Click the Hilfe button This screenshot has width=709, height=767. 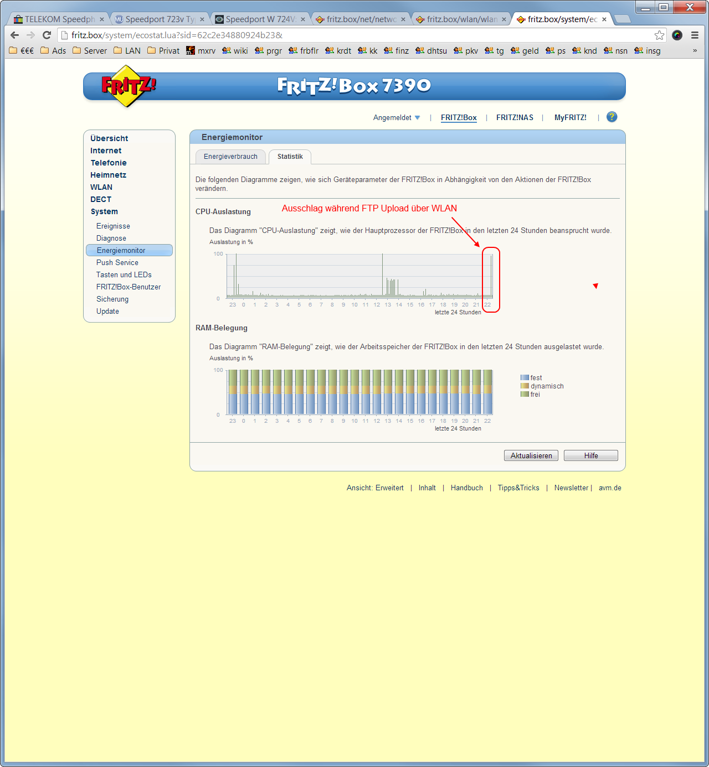click(x=591, y=455)
